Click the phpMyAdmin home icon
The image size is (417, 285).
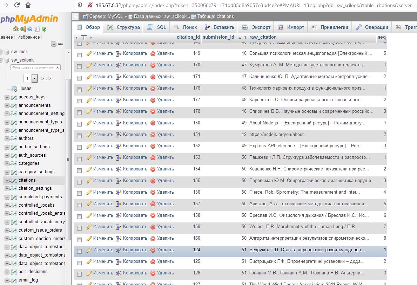tap(16, 28)
